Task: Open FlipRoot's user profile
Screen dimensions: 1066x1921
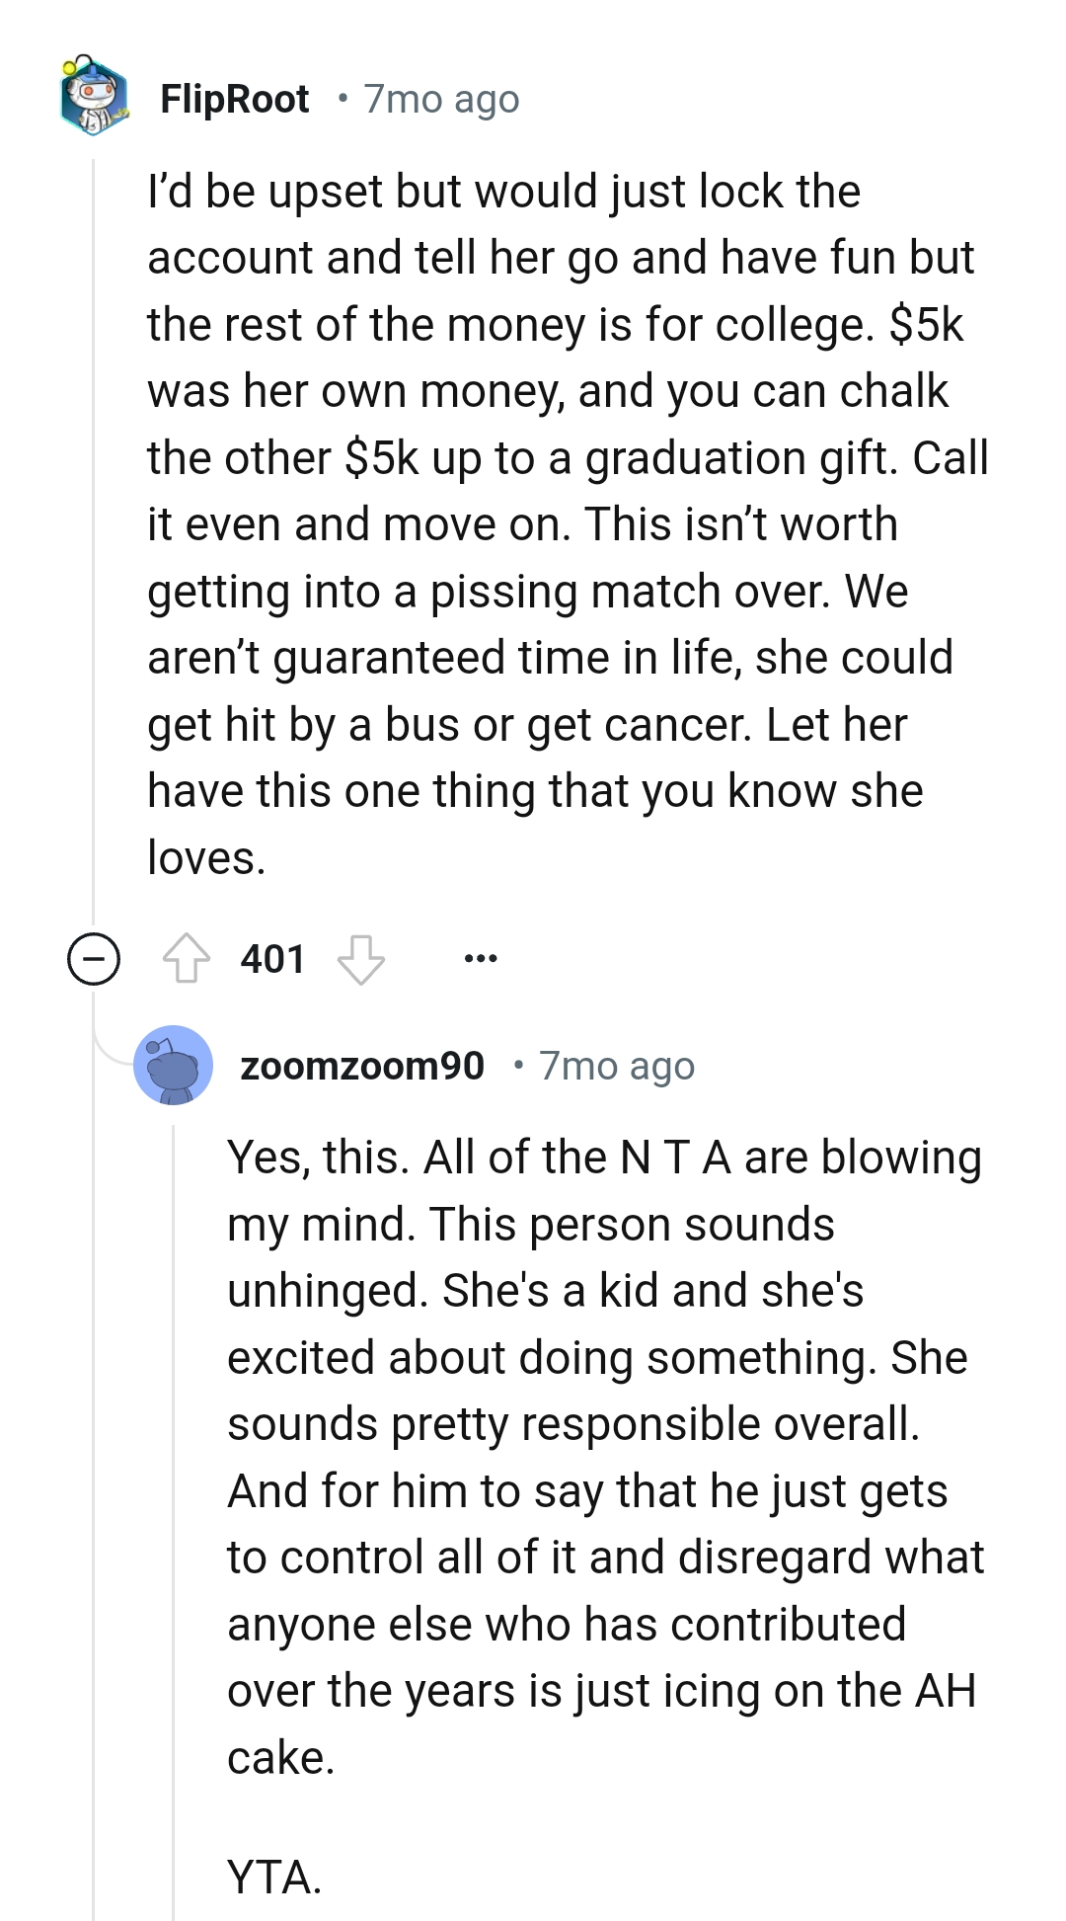Action: 235,99
